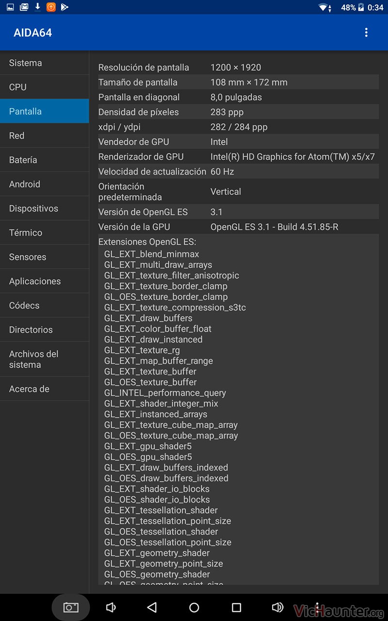388x621 pixels.
Task: Open the download notification arrow icon
Action: 37,7
